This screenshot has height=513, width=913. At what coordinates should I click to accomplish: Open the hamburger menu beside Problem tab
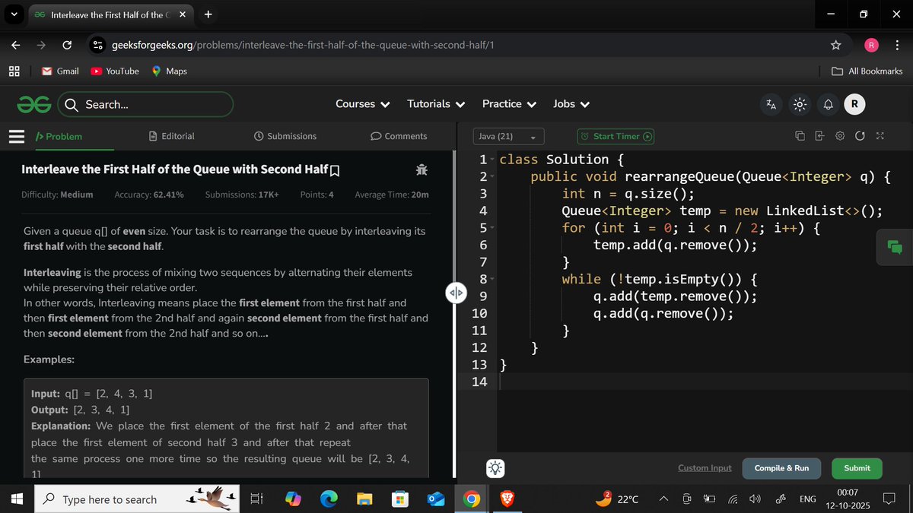17,137
